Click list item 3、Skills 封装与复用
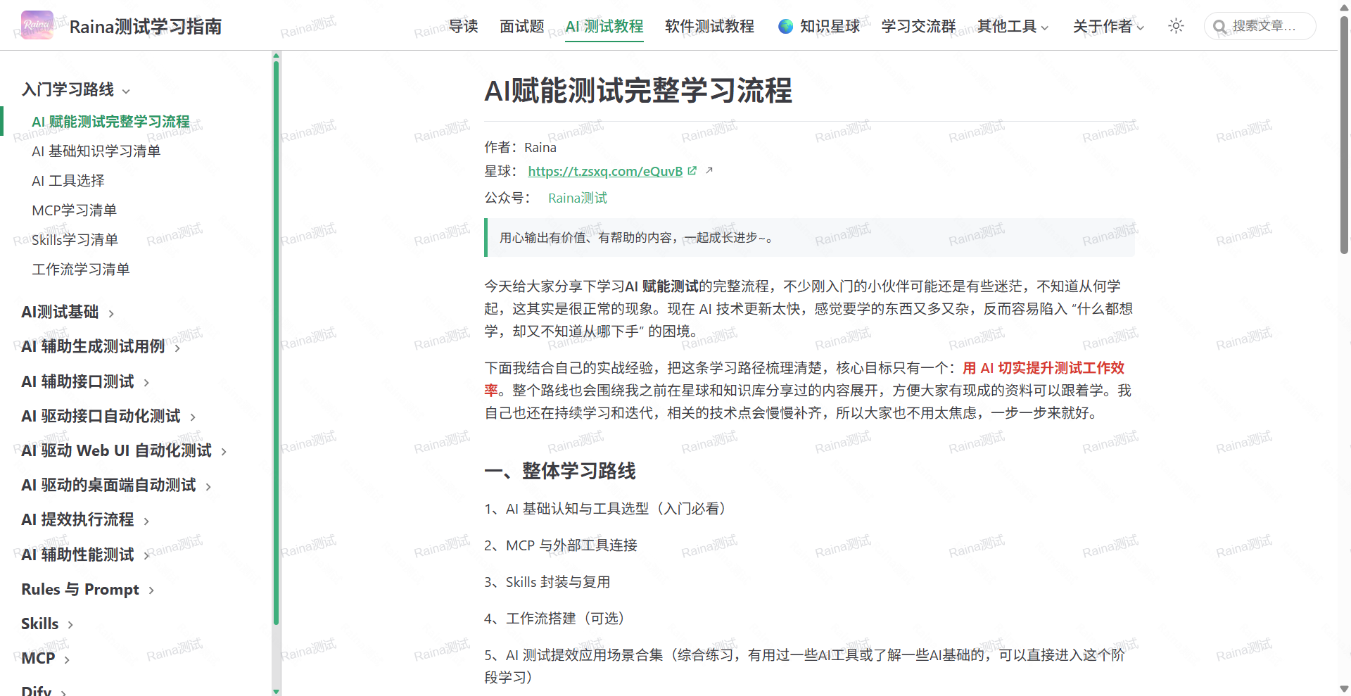1351x696 pixels. point(547,581)
